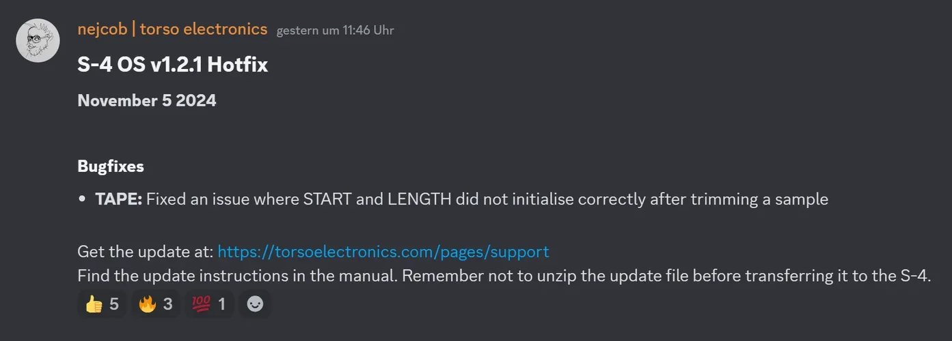Click the fire emoji

click(x=148, y=304)
